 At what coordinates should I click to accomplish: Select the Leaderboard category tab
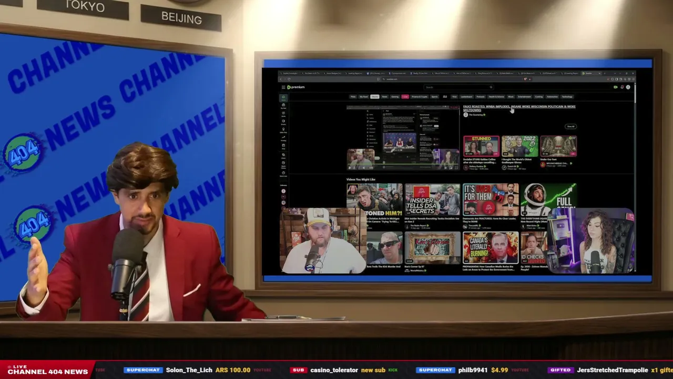coord(466,97)
